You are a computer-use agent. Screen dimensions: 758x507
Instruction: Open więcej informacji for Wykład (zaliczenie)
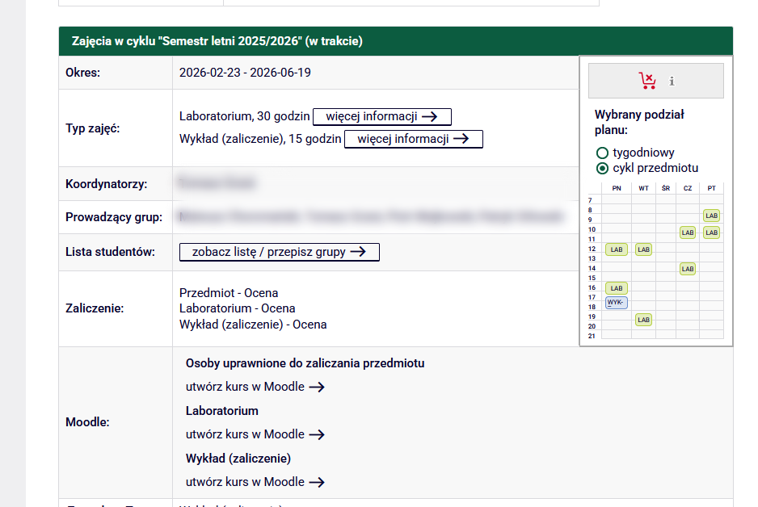(x=413, y=139)
